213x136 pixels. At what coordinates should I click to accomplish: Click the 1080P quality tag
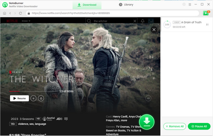(x=176, y=22)
